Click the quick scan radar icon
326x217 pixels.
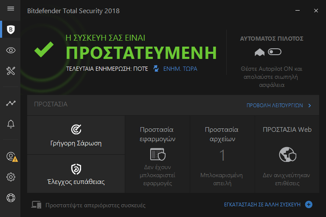76,129
